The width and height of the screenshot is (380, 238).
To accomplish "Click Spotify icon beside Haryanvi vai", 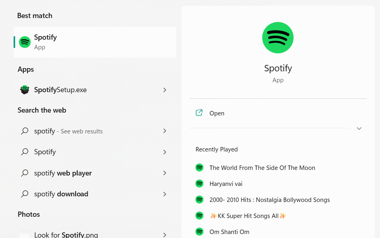I will click(199, 184).
